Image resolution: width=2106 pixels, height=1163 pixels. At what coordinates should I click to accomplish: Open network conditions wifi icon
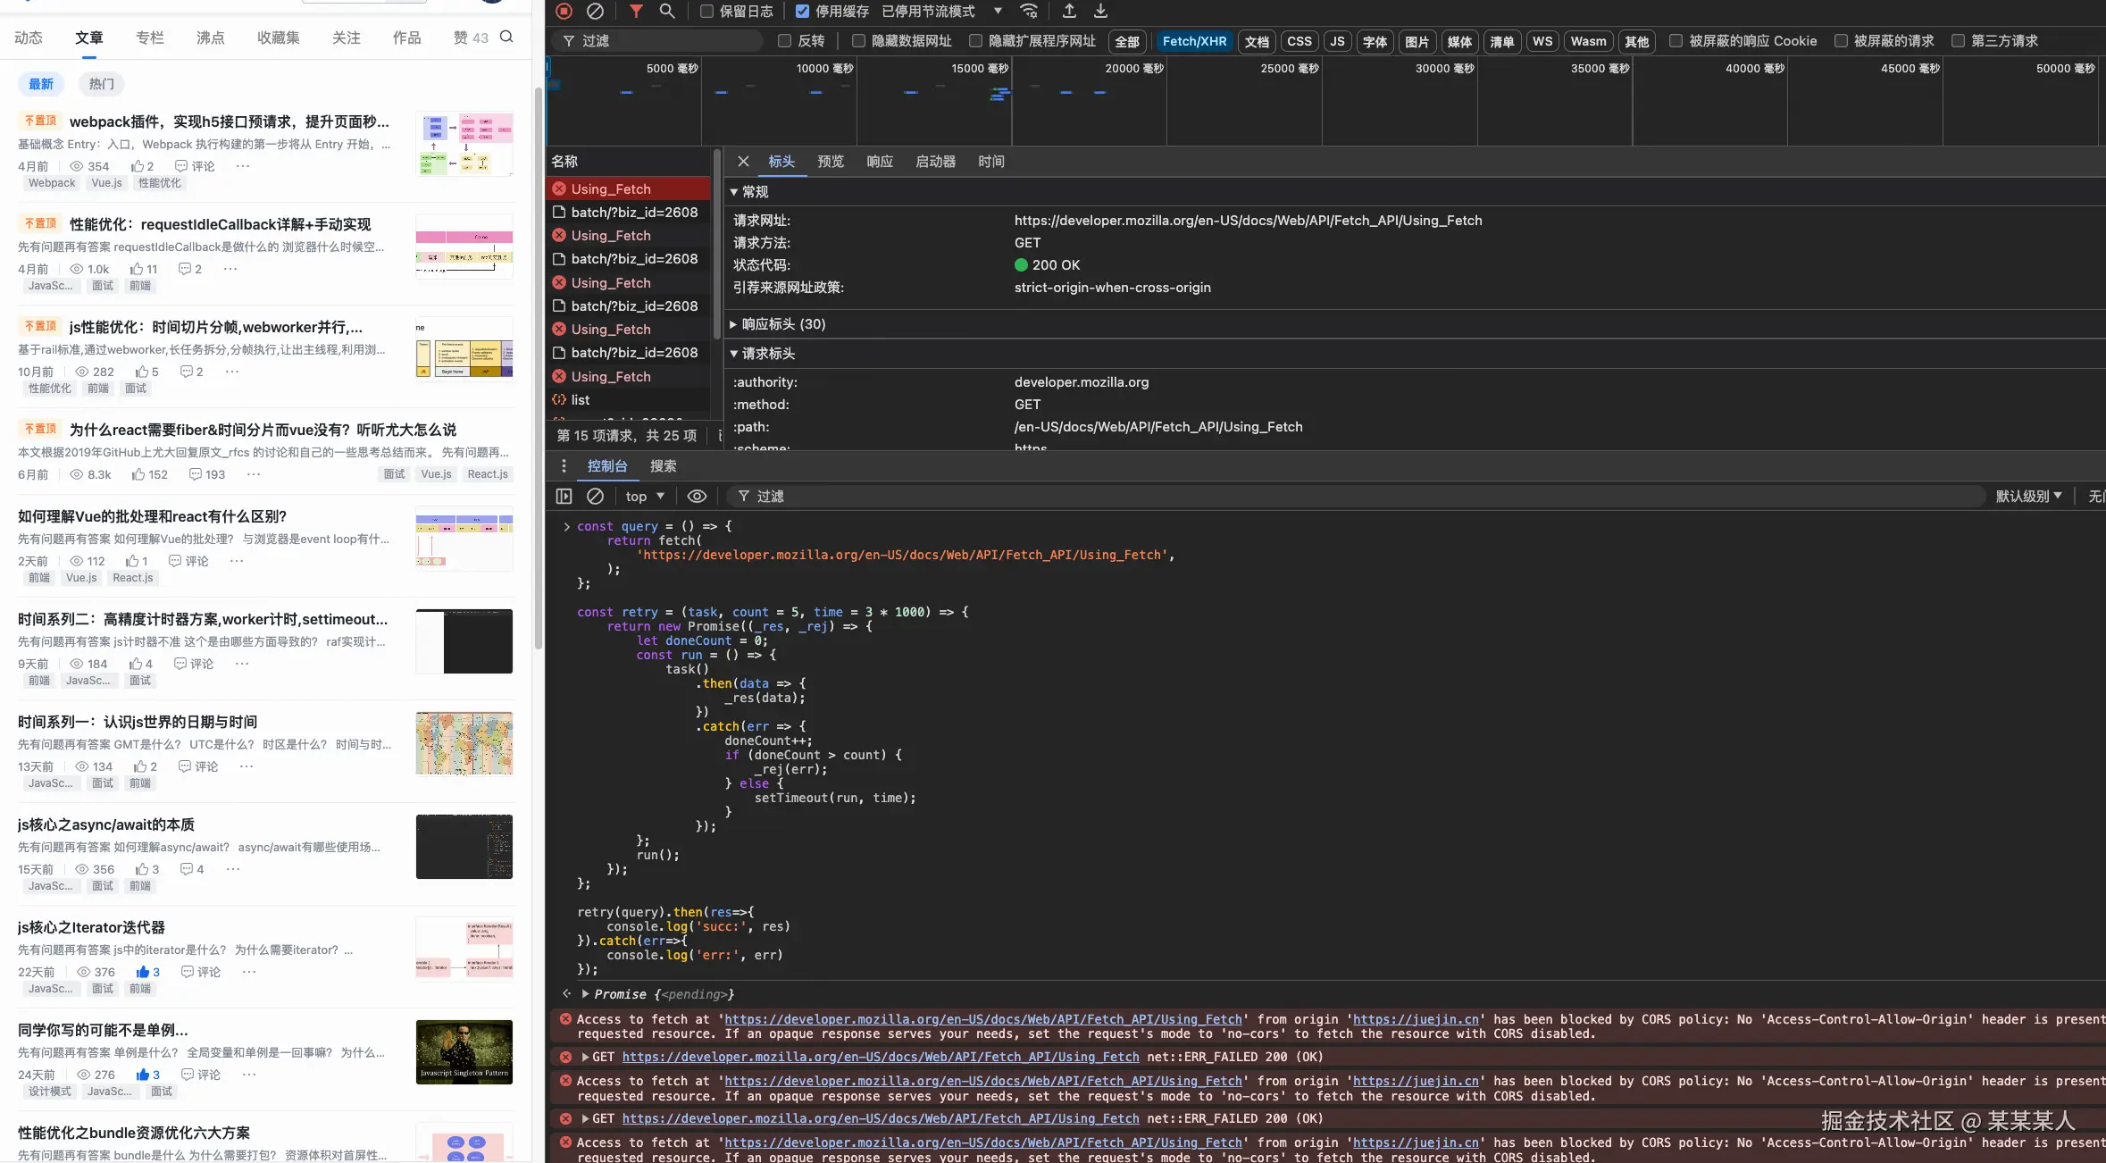point(1029,12)
